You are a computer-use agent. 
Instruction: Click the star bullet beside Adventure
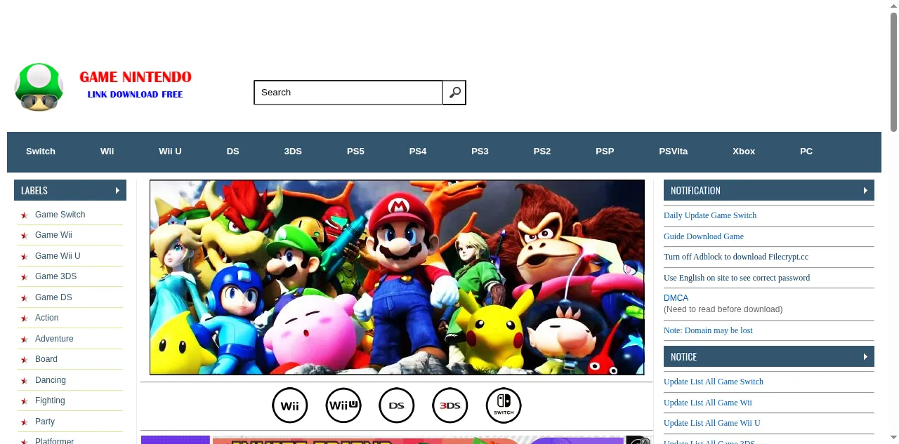(x=25, y=339)
